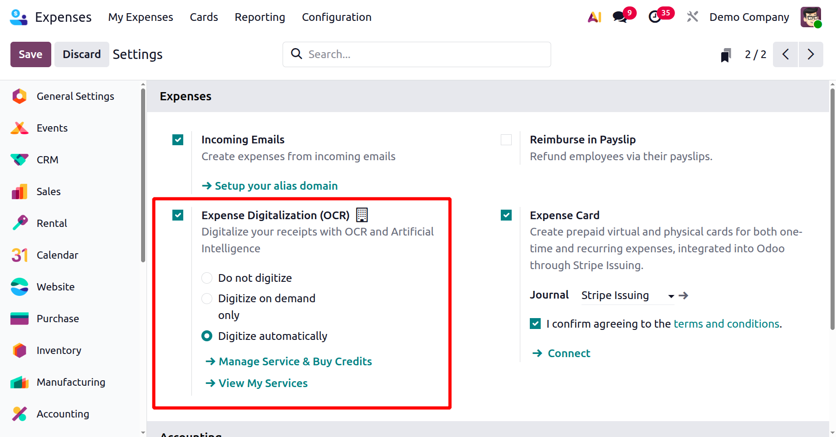Open the conversations messages icon

click(x=619, y=17)
